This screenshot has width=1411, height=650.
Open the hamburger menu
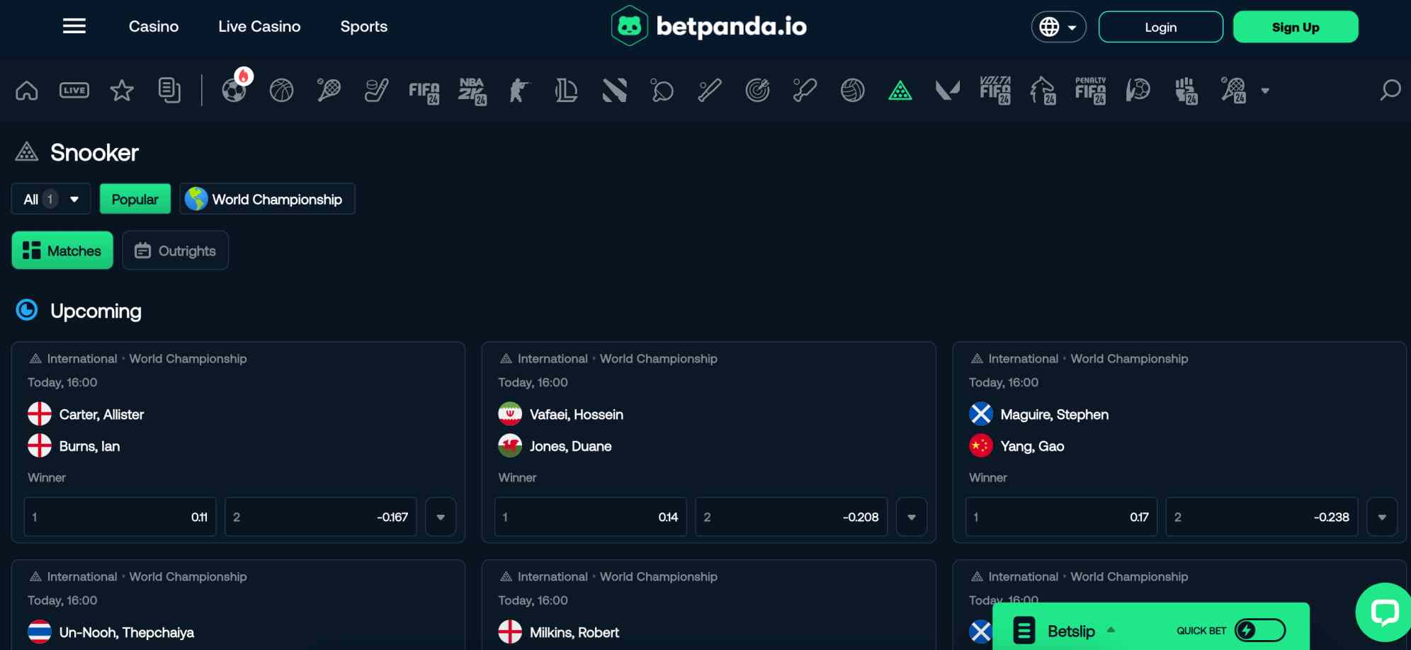[x=74, y=27]
